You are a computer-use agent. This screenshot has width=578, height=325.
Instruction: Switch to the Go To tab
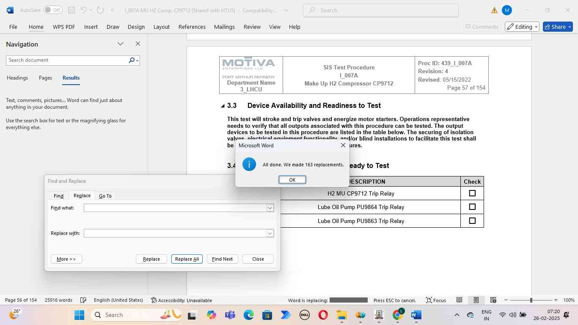click(x=105, y=196)
